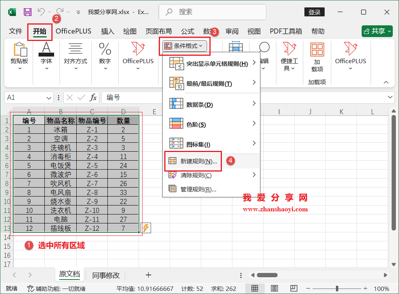This screenshot has width=399, height=294.
Task: Click inside the 搜索 search box
Action: pos(212,12)
